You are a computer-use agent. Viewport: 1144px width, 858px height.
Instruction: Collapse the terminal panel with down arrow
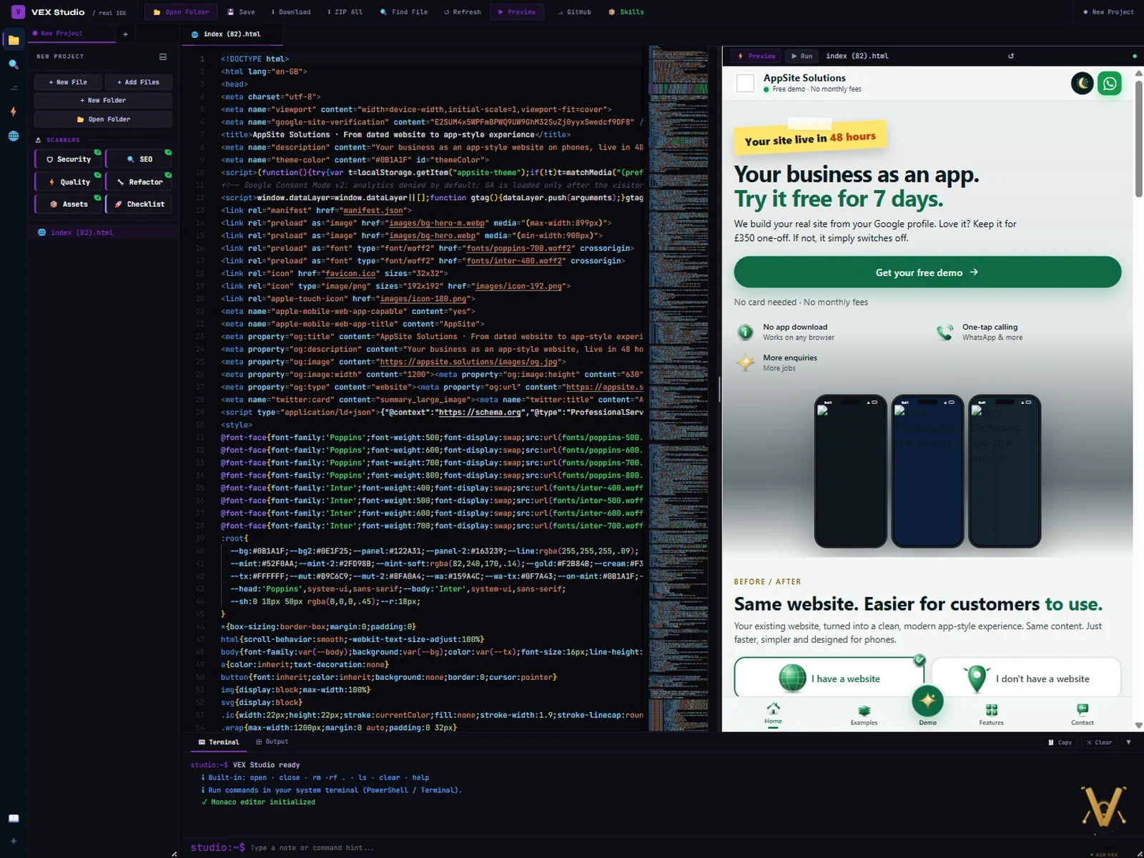(1128, 742)
